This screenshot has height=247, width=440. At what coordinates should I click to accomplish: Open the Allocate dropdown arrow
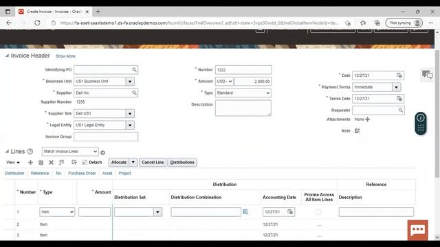point(133,163)
